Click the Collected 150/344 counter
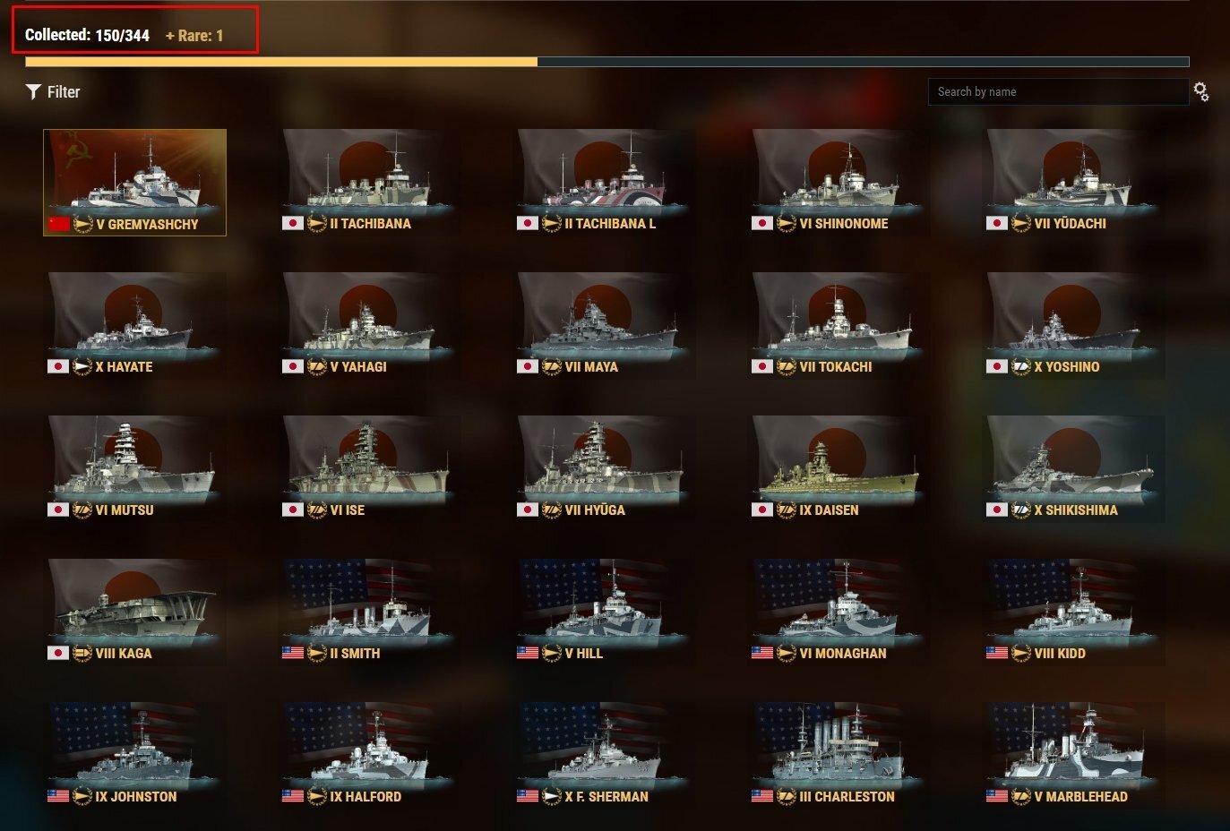 (x=88, y=35)
